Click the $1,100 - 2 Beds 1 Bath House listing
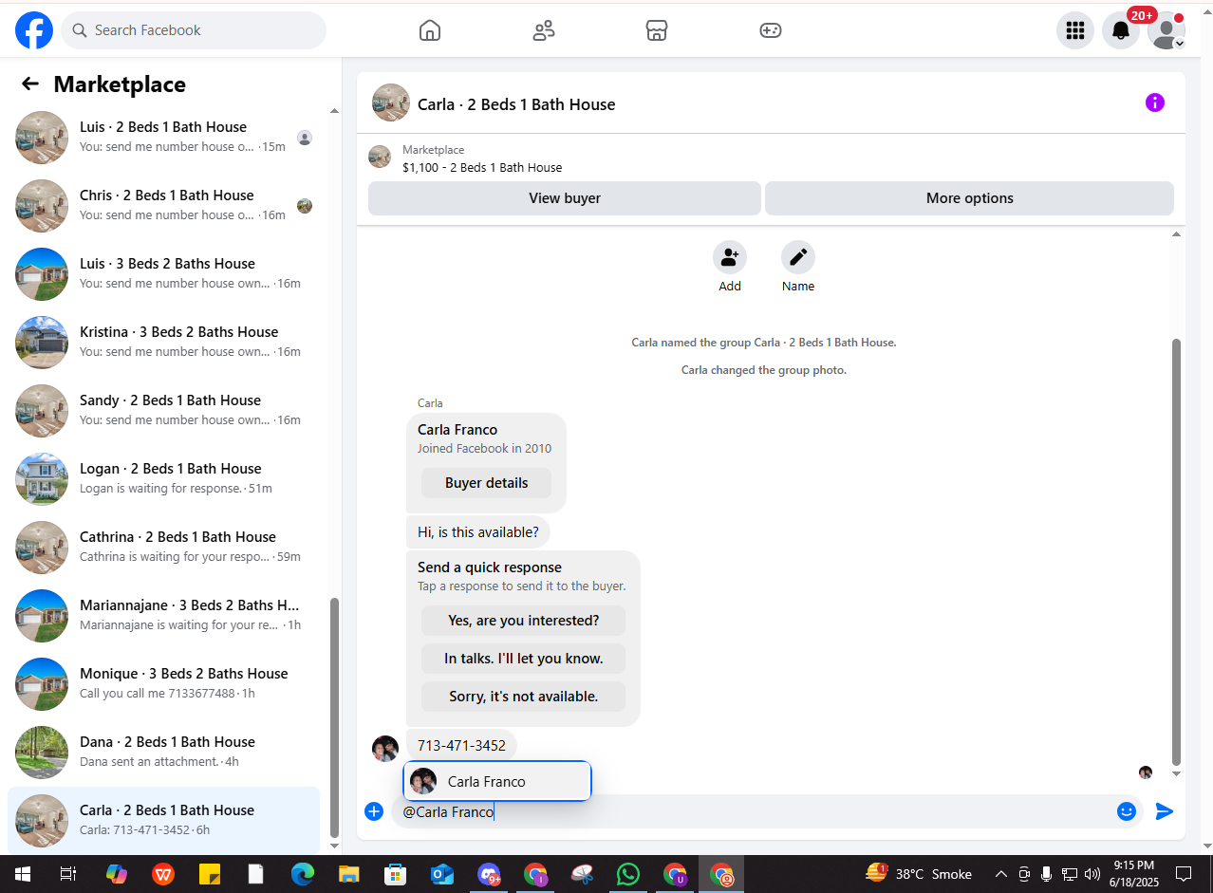Image resolution: width=1213 pixels, height=893 pixels. tap(482, 167)
